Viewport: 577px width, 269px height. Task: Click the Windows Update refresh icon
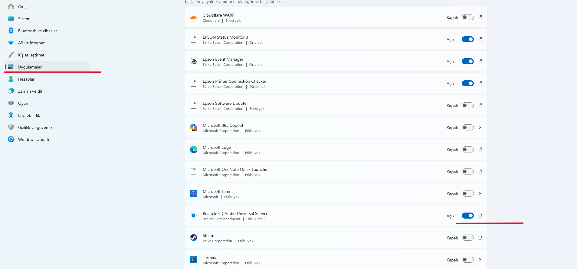coord(11,139)
